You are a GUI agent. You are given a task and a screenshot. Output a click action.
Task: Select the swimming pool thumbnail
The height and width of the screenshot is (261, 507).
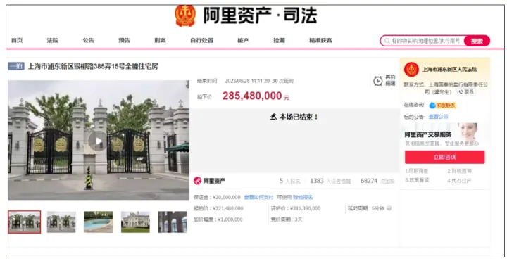(x=99, y=222)
